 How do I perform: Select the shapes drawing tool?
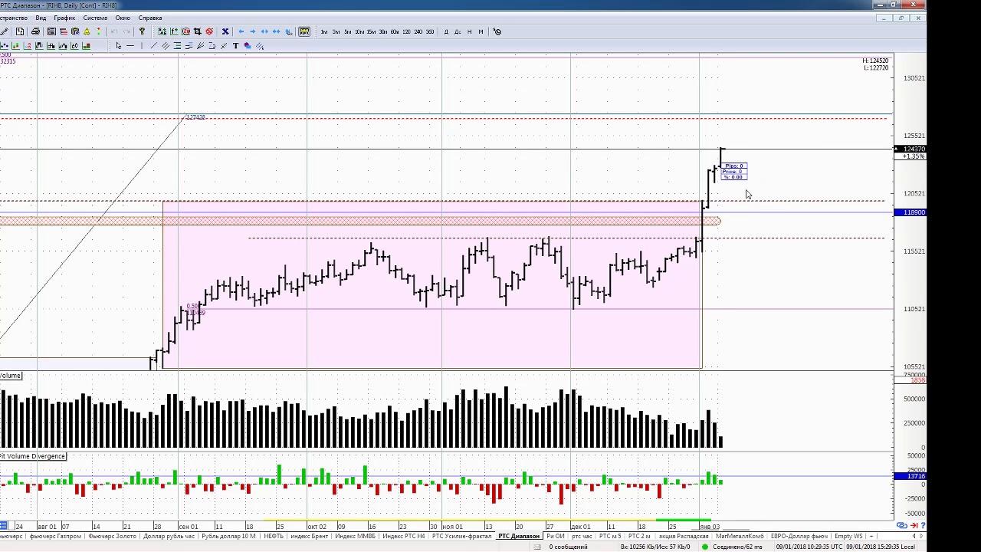(x=248, y=46)
